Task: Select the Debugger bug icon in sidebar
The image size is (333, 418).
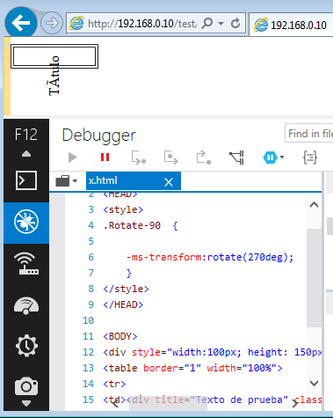Action: tap(26, 222)
